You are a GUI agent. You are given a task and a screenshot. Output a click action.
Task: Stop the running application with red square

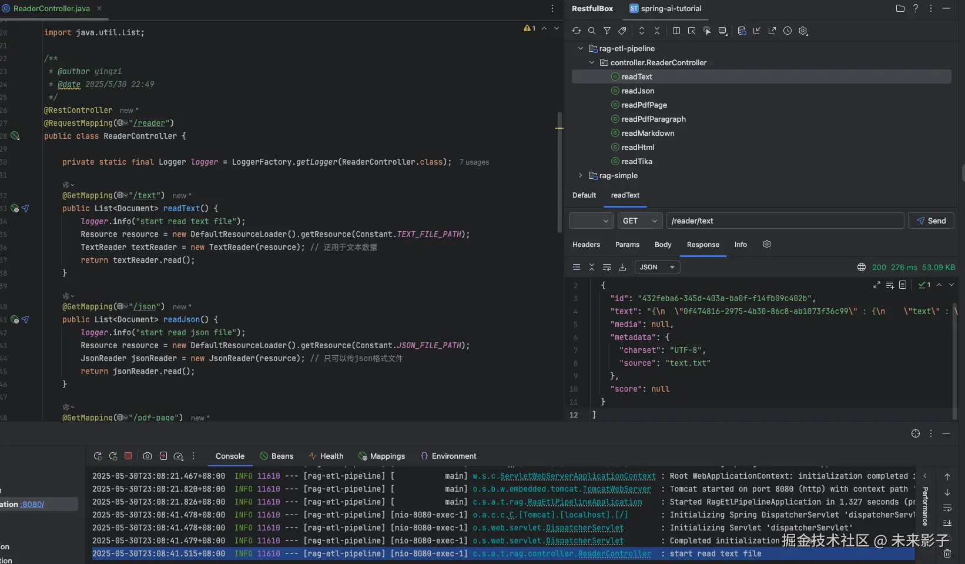(x=128, y=456)
